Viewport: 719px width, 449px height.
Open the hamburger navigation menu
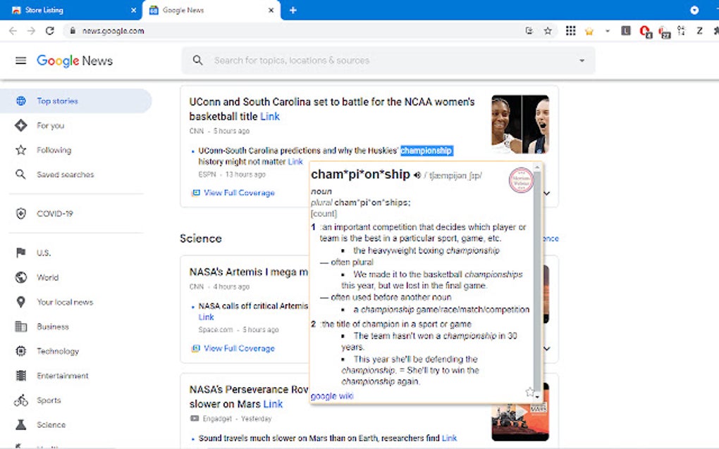click(20, 60)
